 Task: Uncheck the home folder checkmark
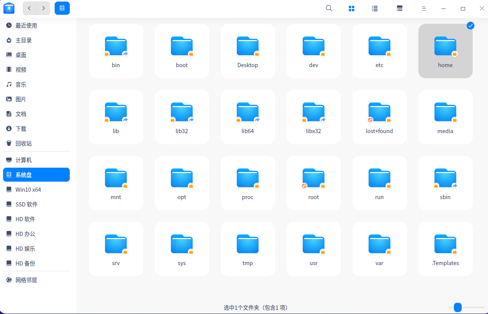[470, 26]
